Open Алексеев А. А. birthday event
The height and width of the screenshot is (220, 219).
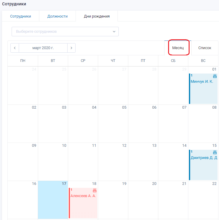tap(83, 203)
